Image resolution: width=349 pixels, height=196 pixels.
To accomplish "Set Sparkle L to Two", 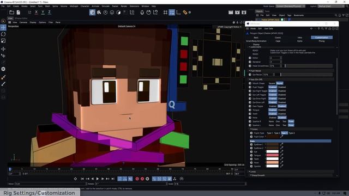I will click(x=284, y=125).
